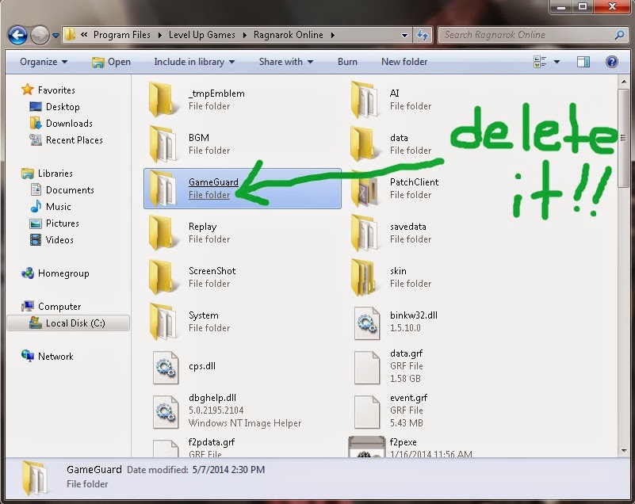Create a New folder
Viewport: 635px width, 504px height.
point(404,62)
